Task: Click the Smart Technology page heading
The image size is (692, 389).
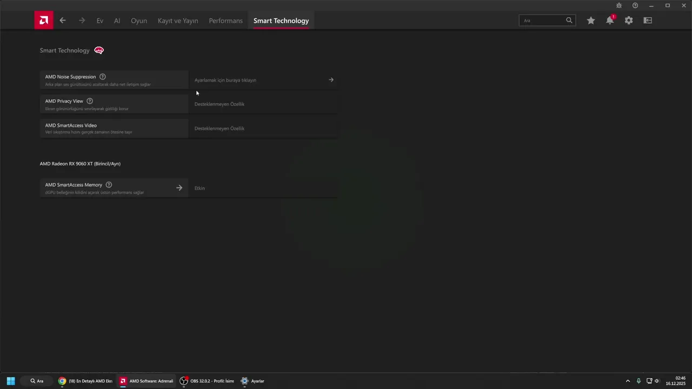Action: tap(65, 50)
